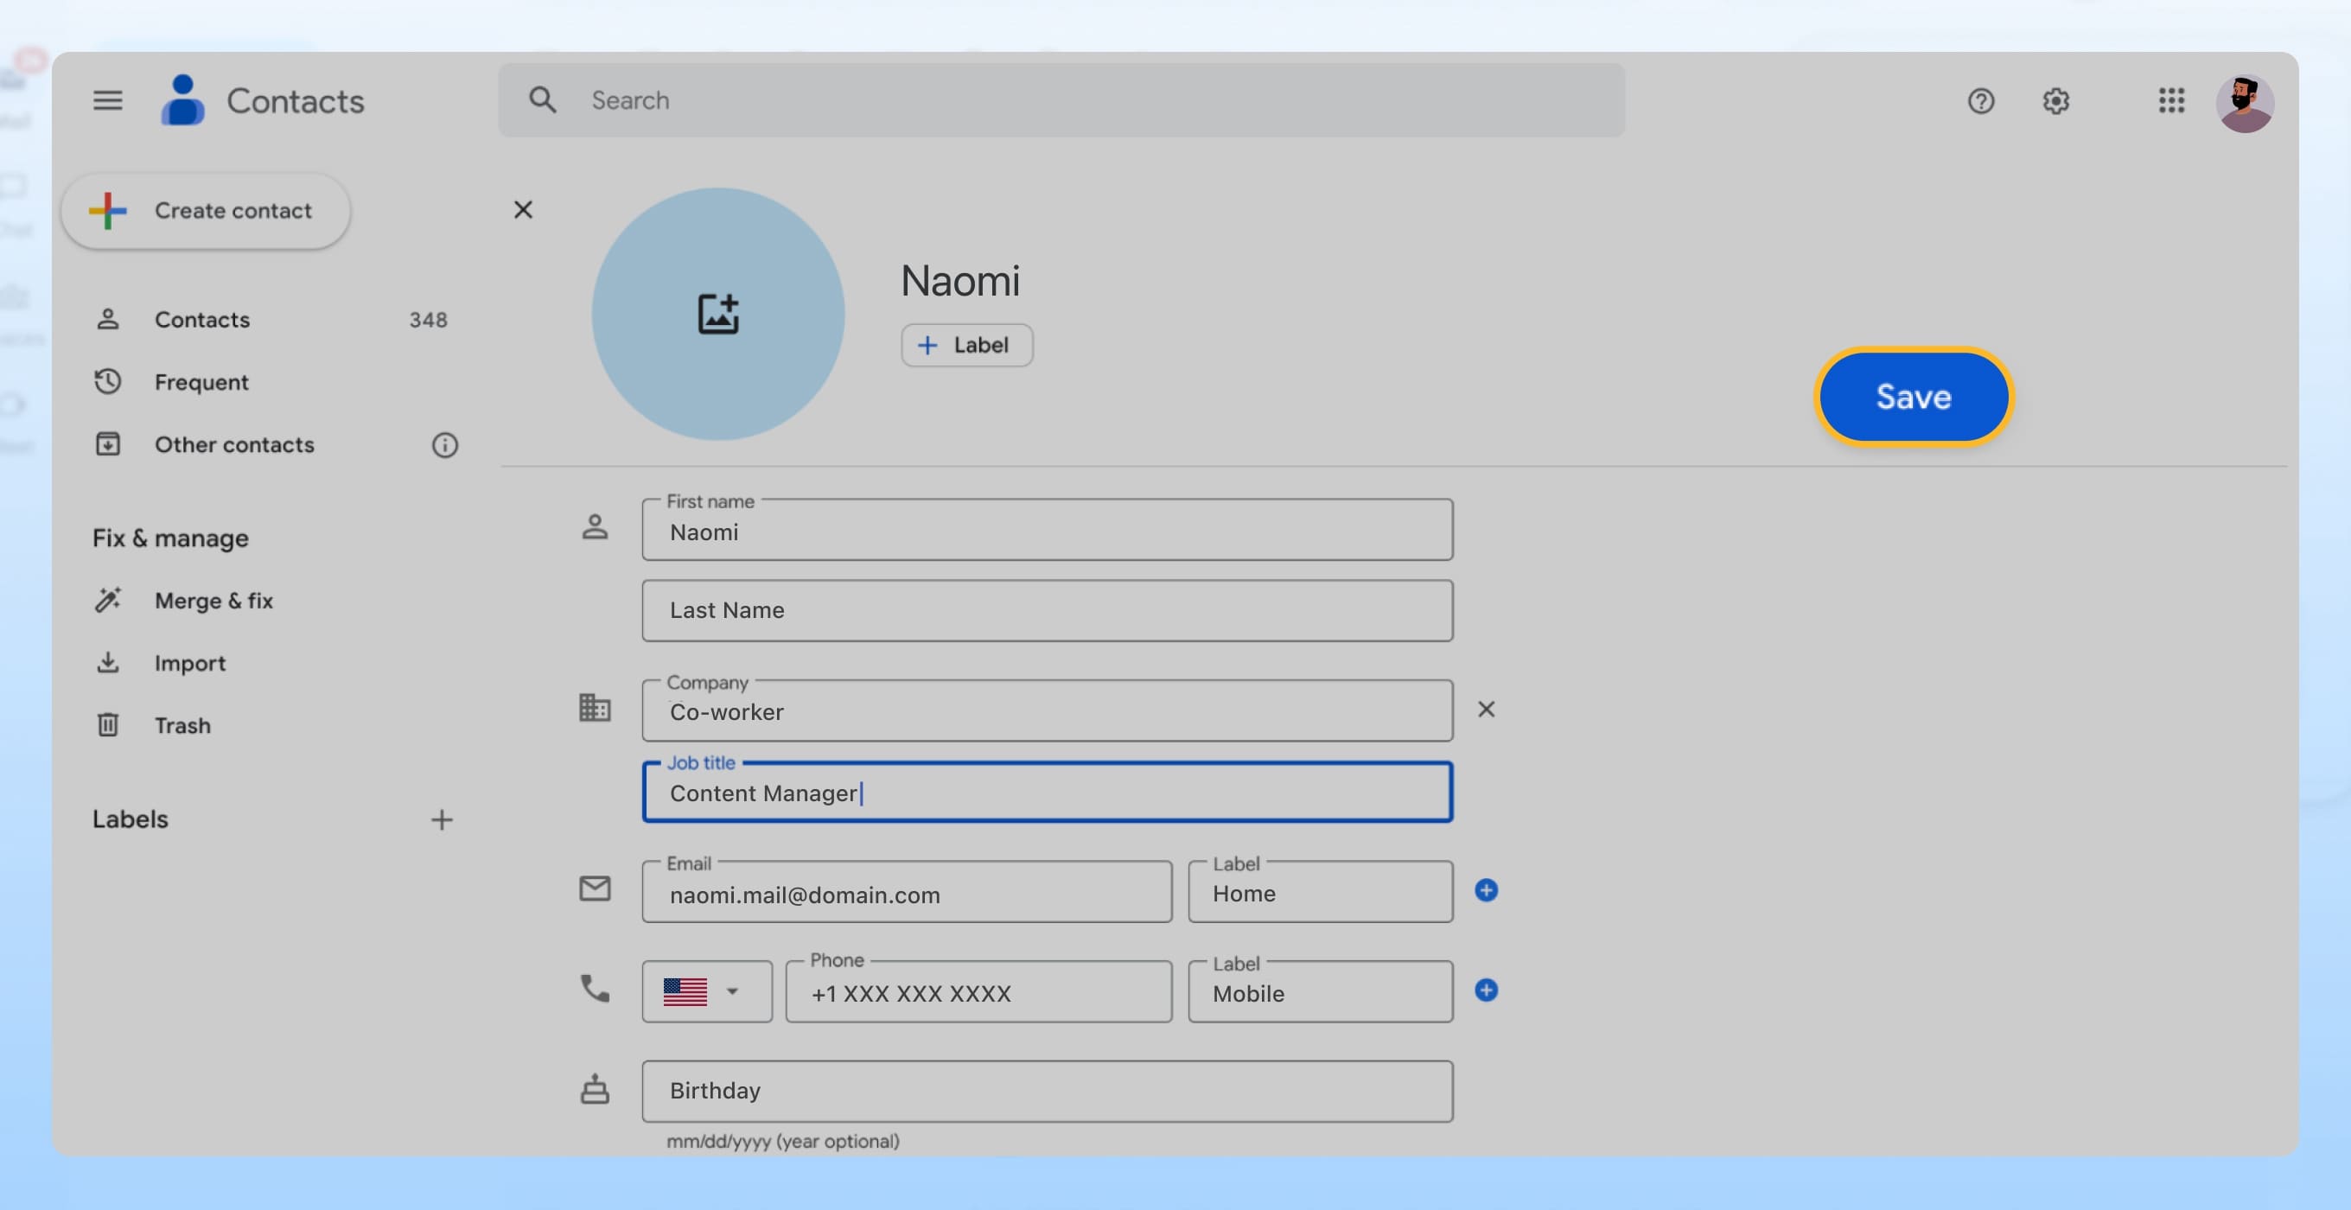Open the main navigation hamburger menu
Image resolution: width=2351 pixels, height=1210 pixels.
(107, 100)
